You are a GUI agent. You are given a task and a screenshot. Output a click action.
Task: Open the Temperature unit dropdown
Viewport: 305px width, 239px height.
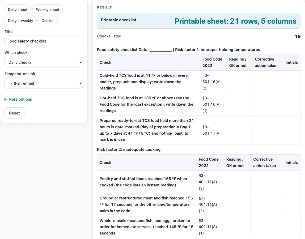[x=44, y=83]
